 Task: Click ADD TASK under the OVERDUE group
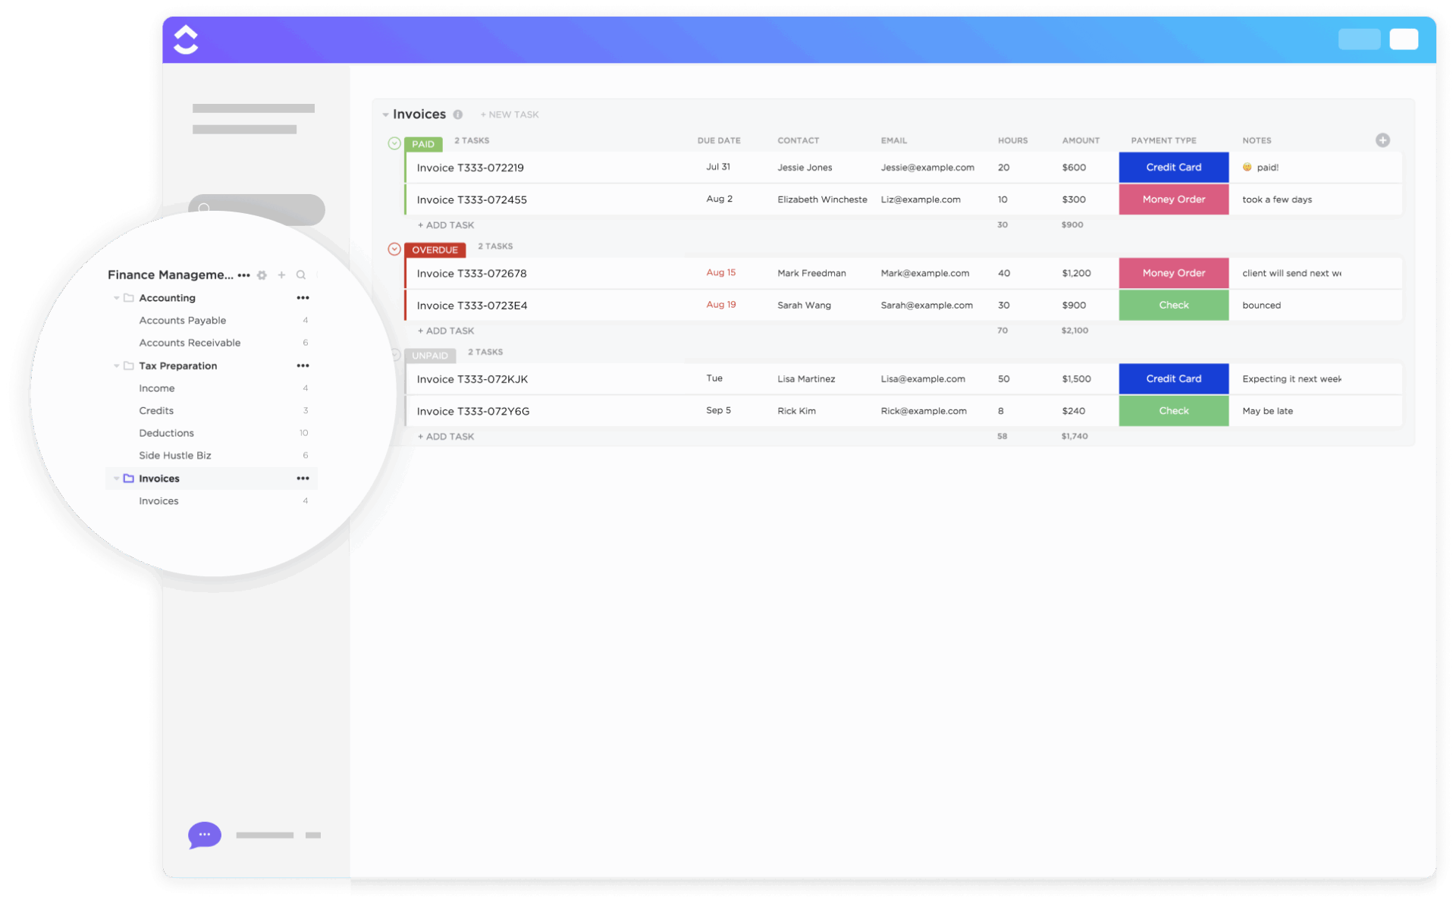[446, 331]
